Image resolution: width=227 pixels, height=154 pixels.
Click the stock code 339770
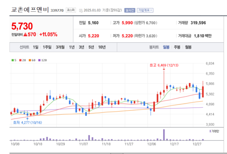(x=57, y=11)
